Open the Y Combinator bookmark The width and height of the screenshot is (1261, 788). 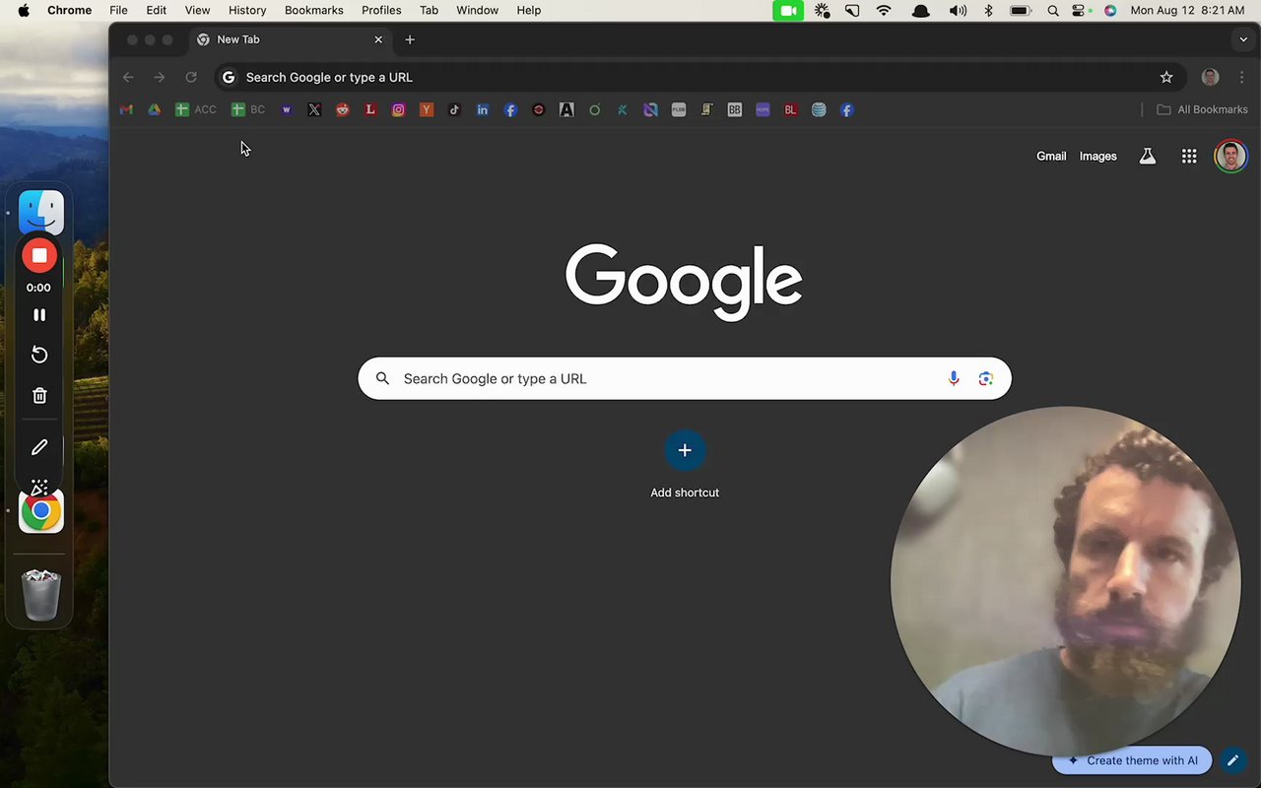[427, 110]
